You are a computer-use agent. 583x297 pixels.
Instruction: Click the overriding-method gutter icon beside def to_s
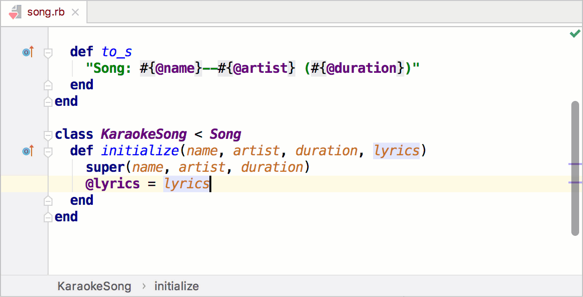[x=27, y=51]
